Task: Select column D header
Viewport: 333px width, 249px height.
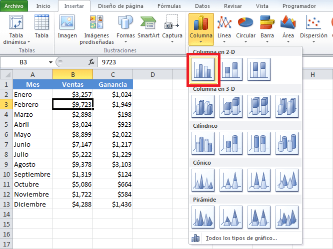Action: [152, 74]
